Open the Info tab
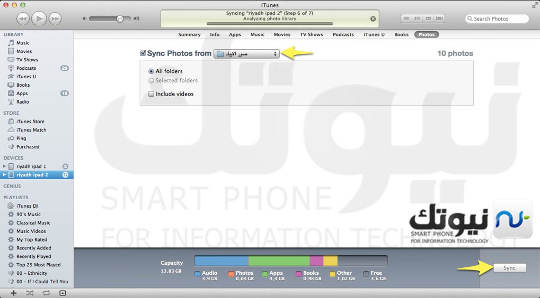Screen dimensions: 540x298 click(x=215, y=35)
